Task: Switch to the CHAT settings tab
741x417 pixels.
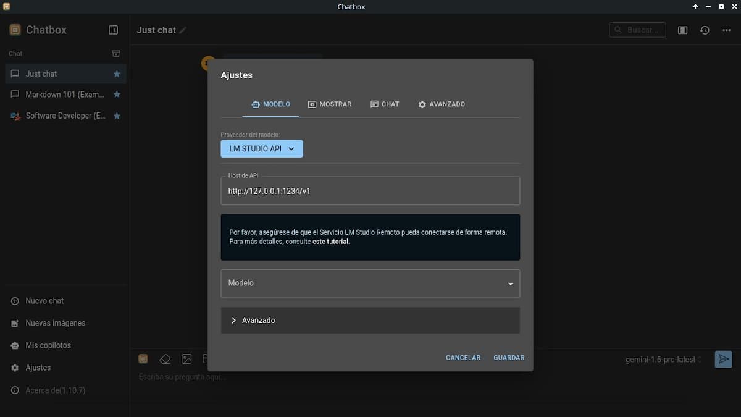Action: [x=385, y=104]
